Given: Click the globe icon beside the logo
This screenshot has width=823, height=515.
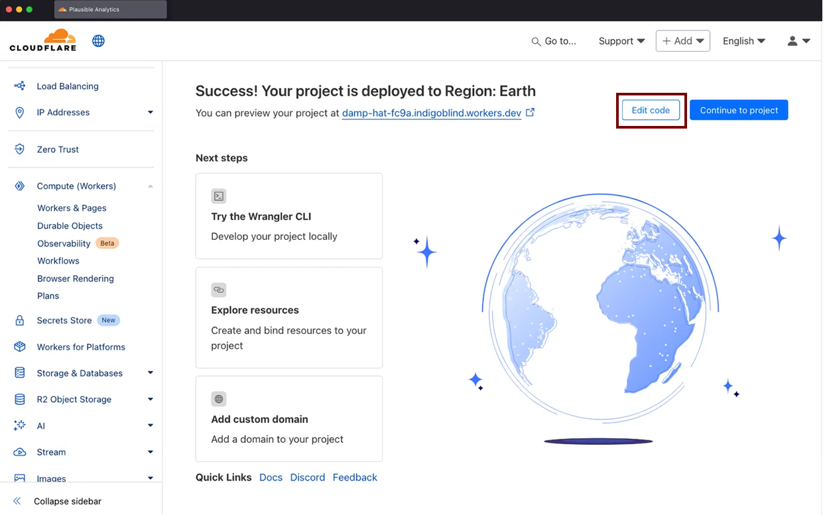Looking at the screenshot, I should pos(98,41).
